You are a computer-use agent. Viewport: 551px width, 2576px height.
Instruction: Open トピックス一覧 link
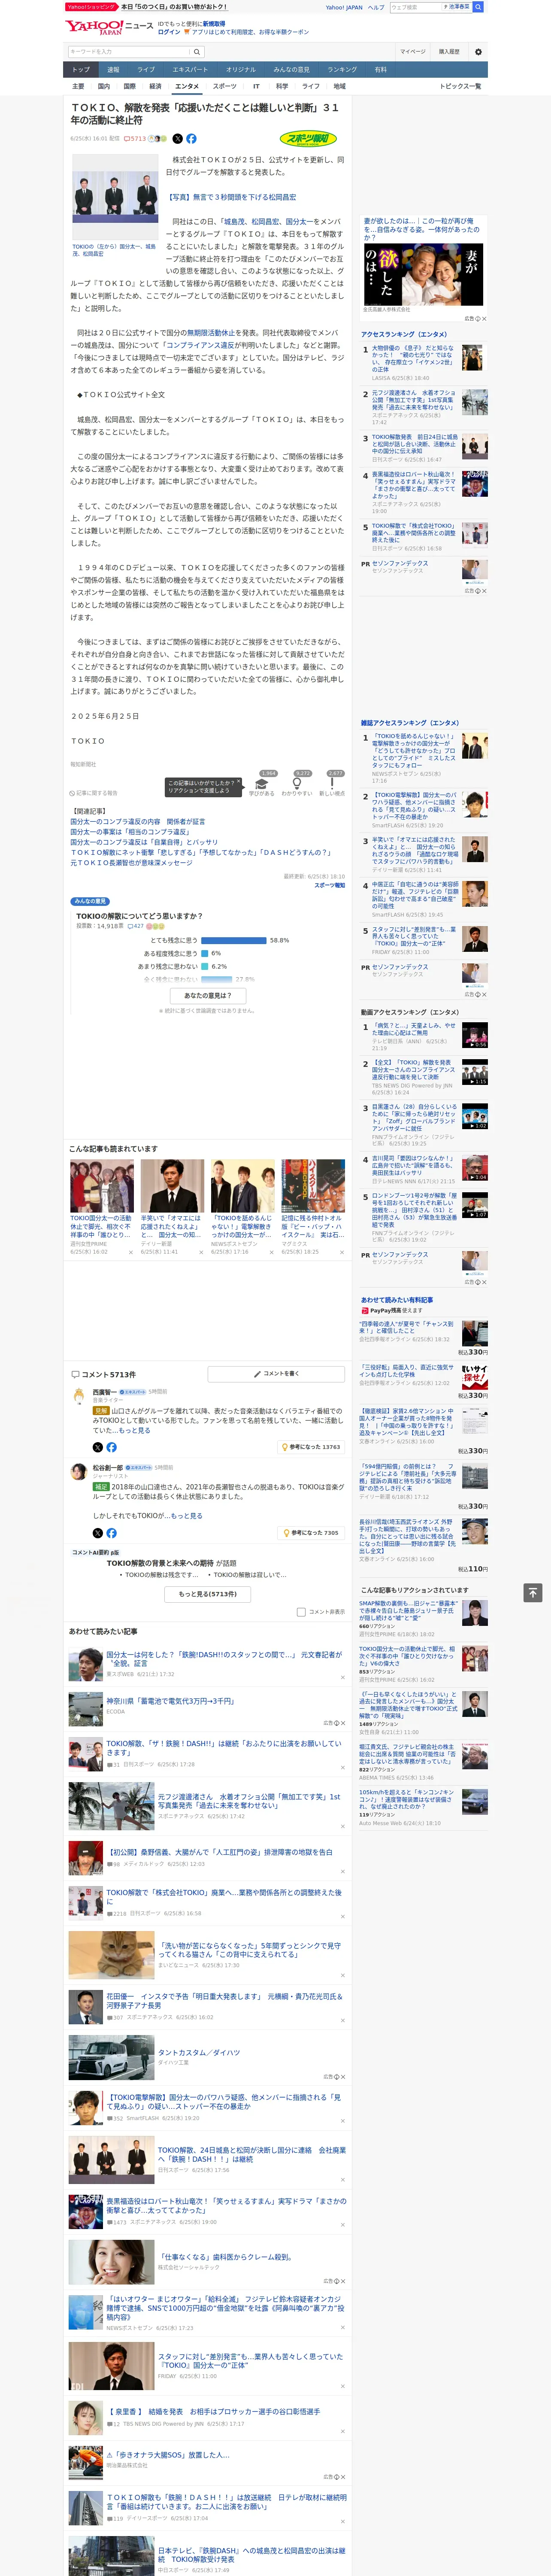coord(460,86)
